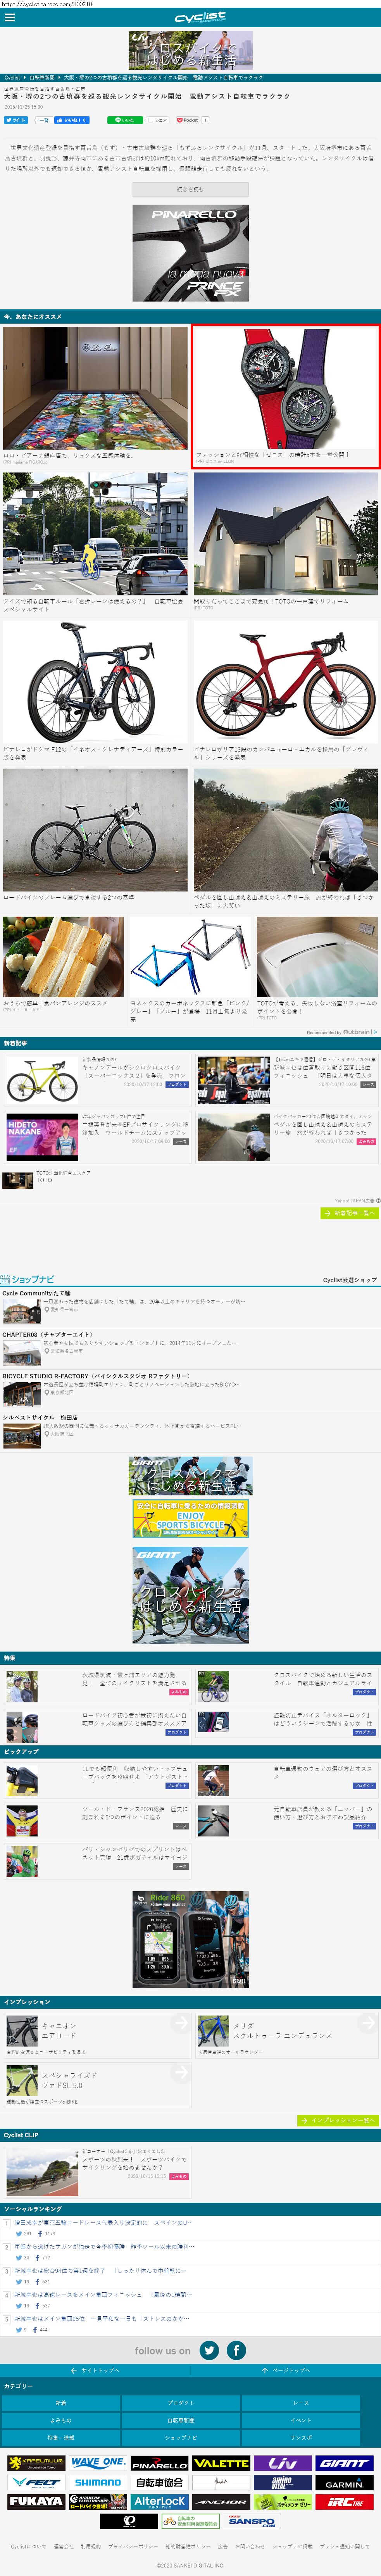Click the ページトップへ link
This screenshot has width=381, height=2576.
(286, 2371)
